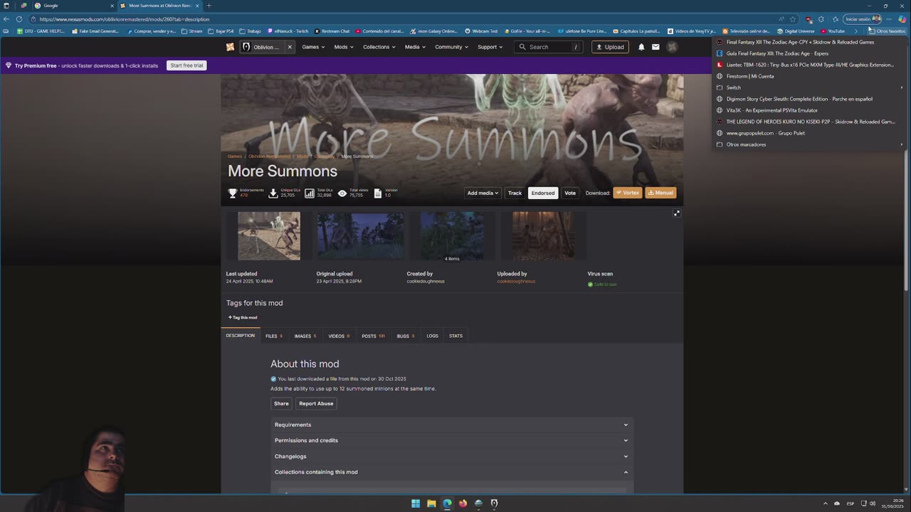Open Windows Start button on taskbar
Image resolution: width=911 pixels, height=512 pixels.
(x=416, y=503)
